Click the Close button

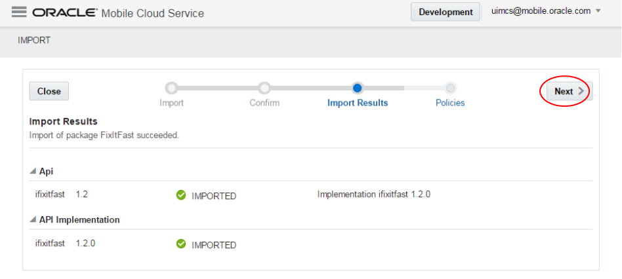click(49, 92)
